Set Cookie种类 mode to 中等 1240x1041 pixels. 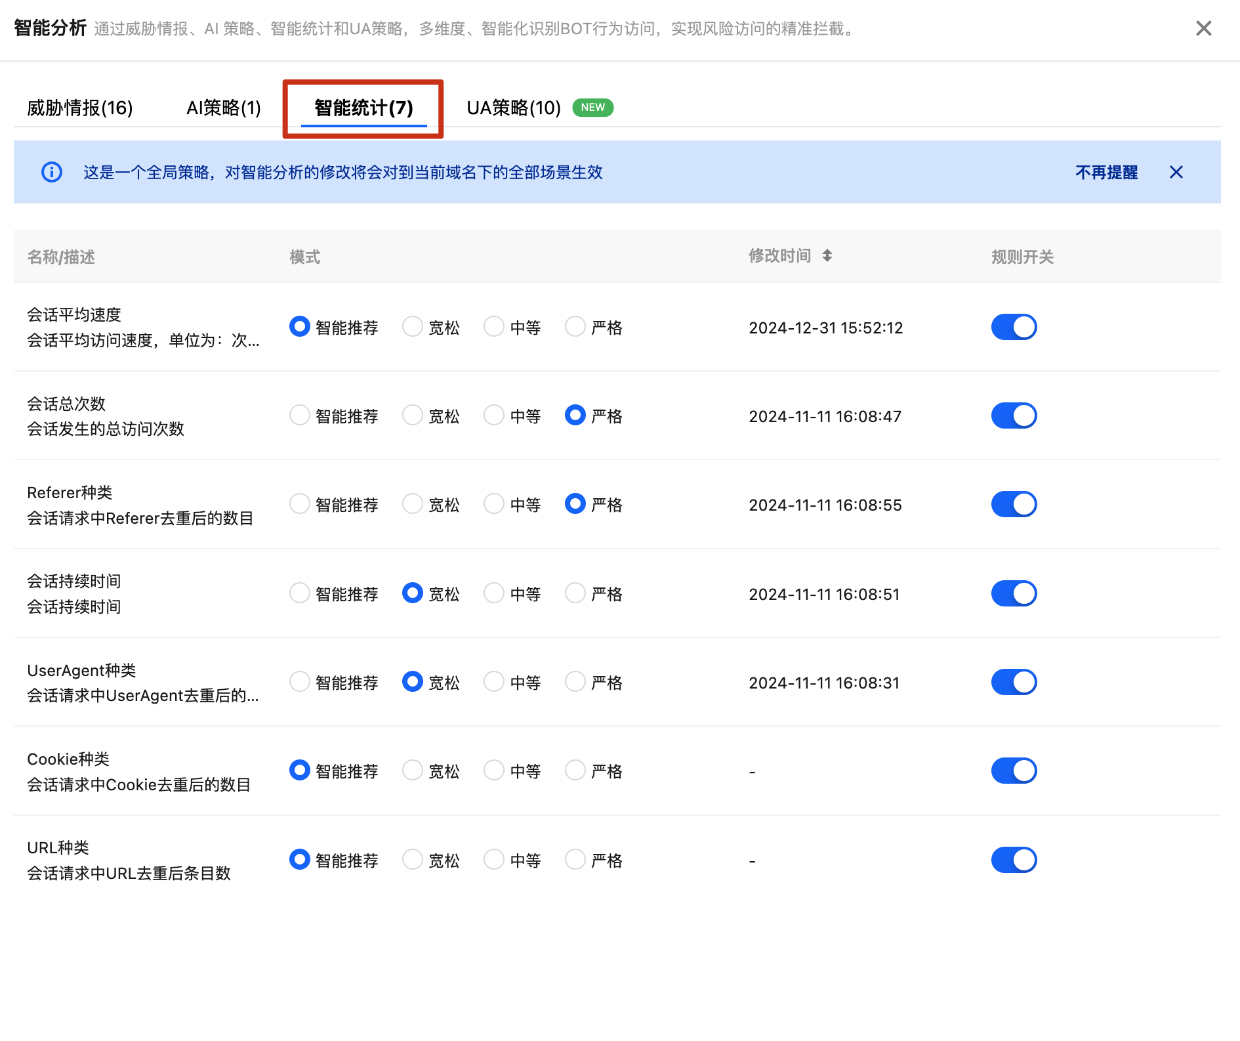[x=494, y=770]
